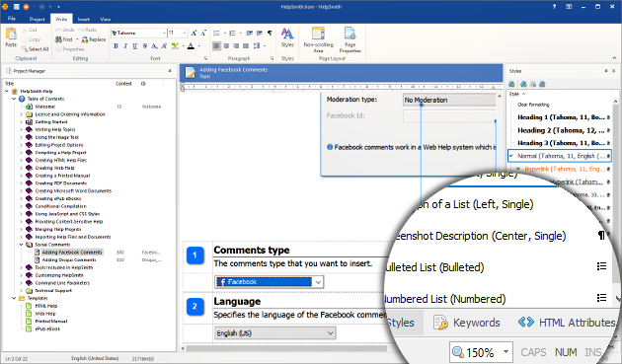Open the Font dialog launcher

point(205,58)
